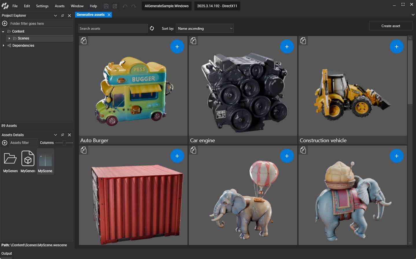Image resolution: width=416 pixels, height=259 pixels.
Task: Add the Car engine asset with plus
Action: (x=287, y=47)
